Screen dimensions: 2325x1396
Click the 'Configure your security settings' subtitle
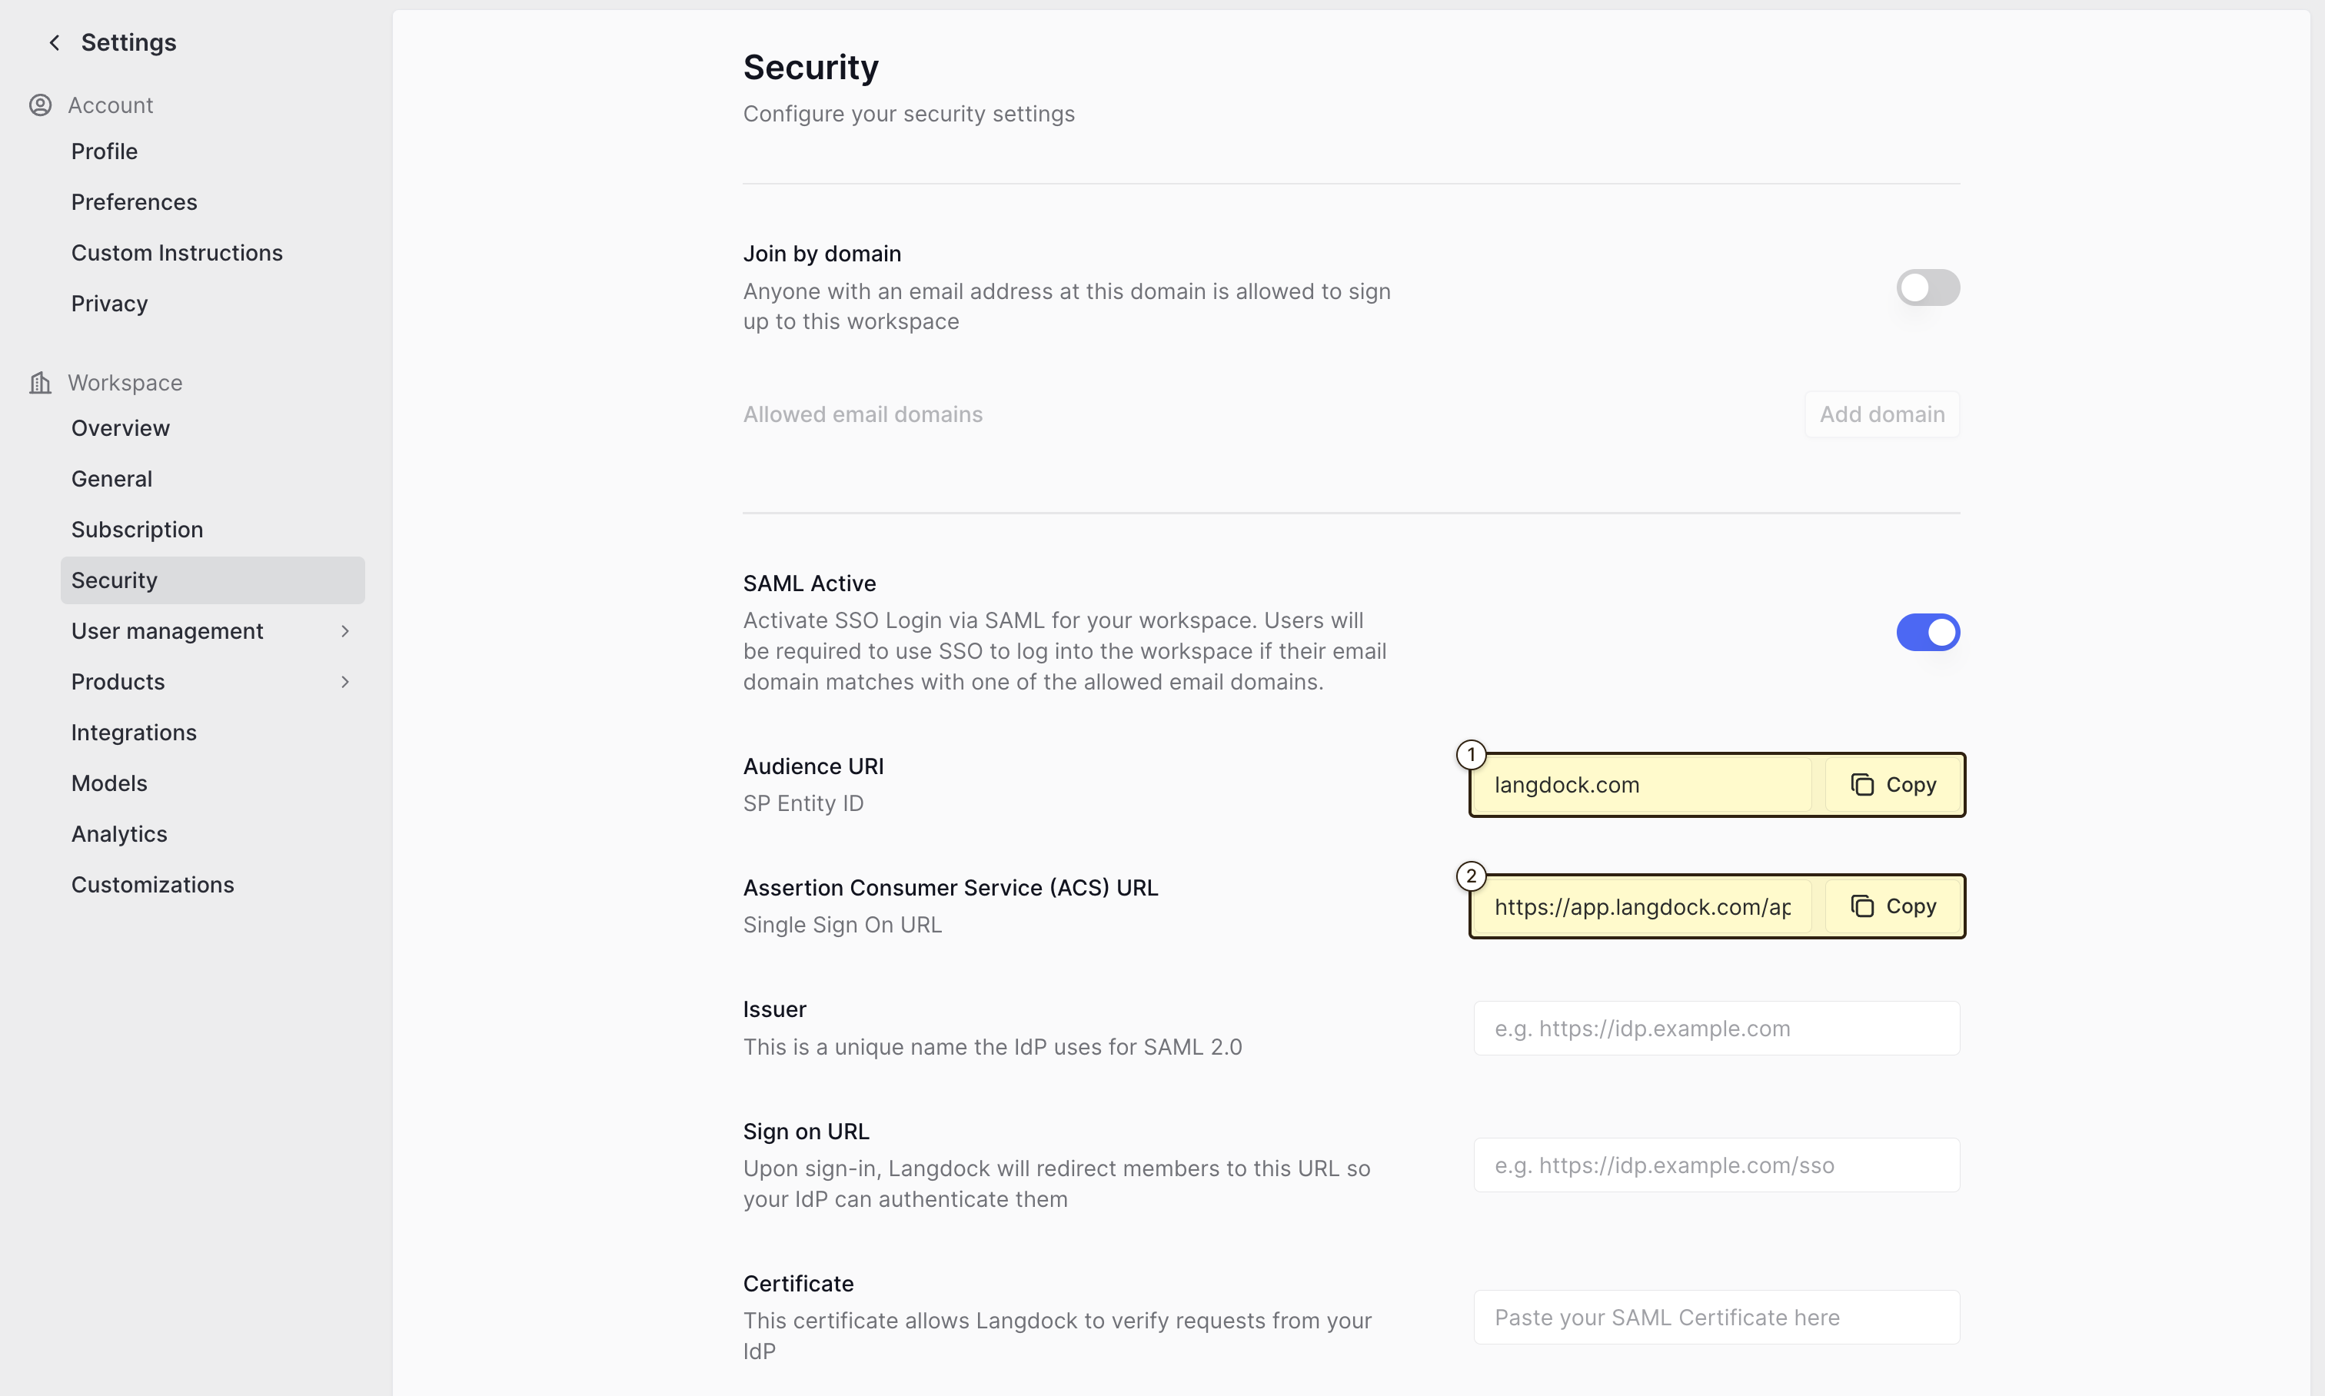pyautogui.click(x=909, y=114)
